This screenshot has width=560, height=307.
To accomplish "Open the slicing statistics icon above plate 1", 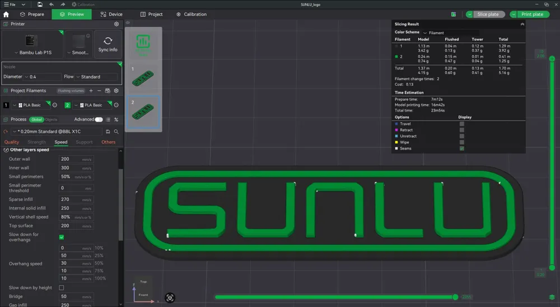I will 143,44.
